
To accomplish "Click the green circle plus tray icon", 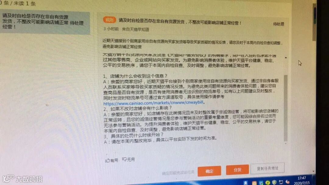I will click(x=268, y=183).
